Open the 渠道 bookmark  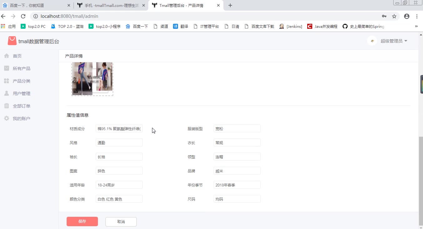[161, 27]
